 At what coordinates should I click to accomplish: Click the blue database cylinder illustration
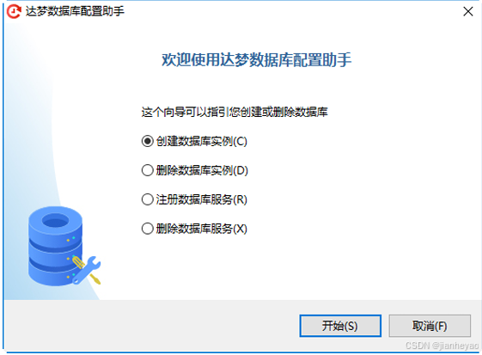(x=55, y=246)
